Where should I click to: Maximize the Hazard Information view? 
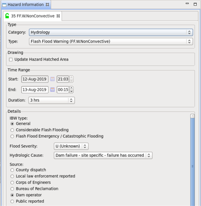click(195, 4)
